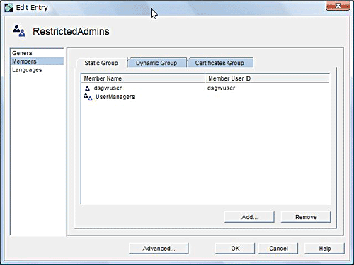Select General in the left list
This screenshot has width=354, height=265.
click(37, 53)
